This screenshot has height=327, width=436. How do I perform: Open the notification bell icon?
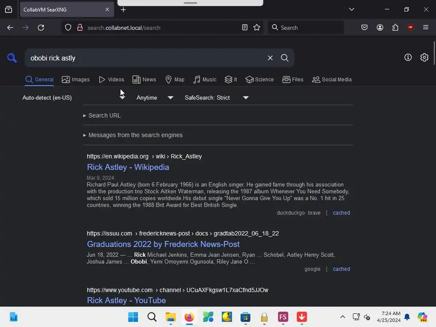coord(407,317)
